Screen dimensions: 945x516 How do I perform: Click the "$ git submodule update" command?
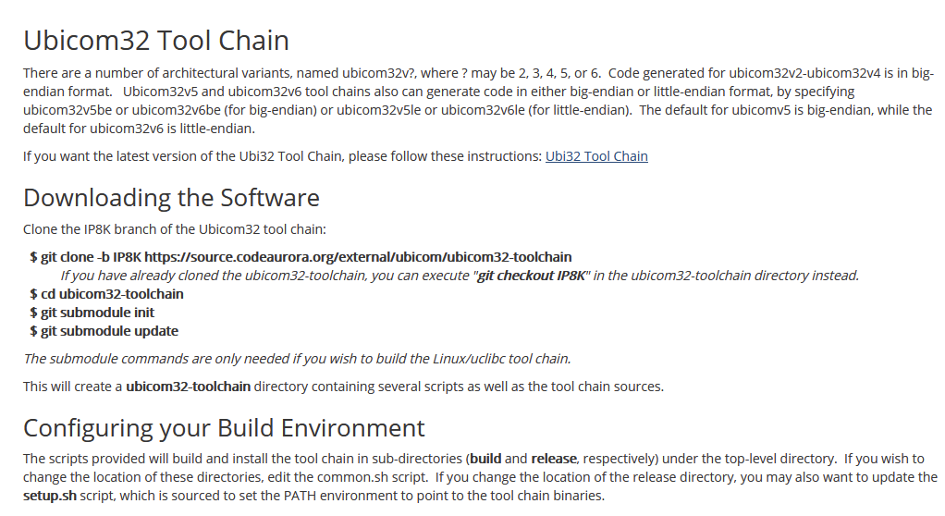104,331
